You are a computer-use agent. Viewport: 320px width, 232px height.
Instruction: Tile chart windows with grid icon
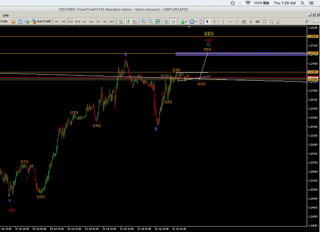coord(157,21)
